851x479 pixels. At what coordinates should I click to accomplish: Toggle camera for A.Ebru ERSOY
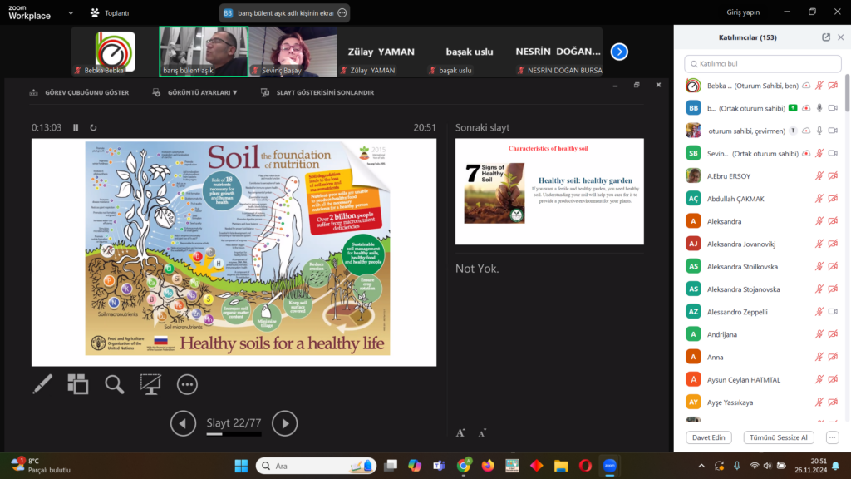(x=833, y=175)
